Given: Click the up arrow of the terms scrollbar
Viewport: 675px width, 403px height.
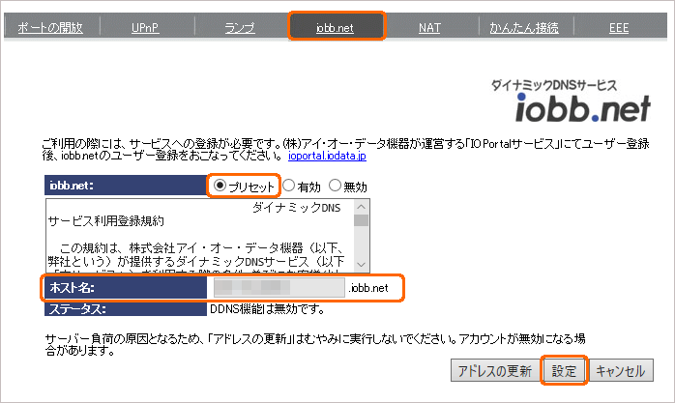Looking at the screenshot, I should (361, 207).
